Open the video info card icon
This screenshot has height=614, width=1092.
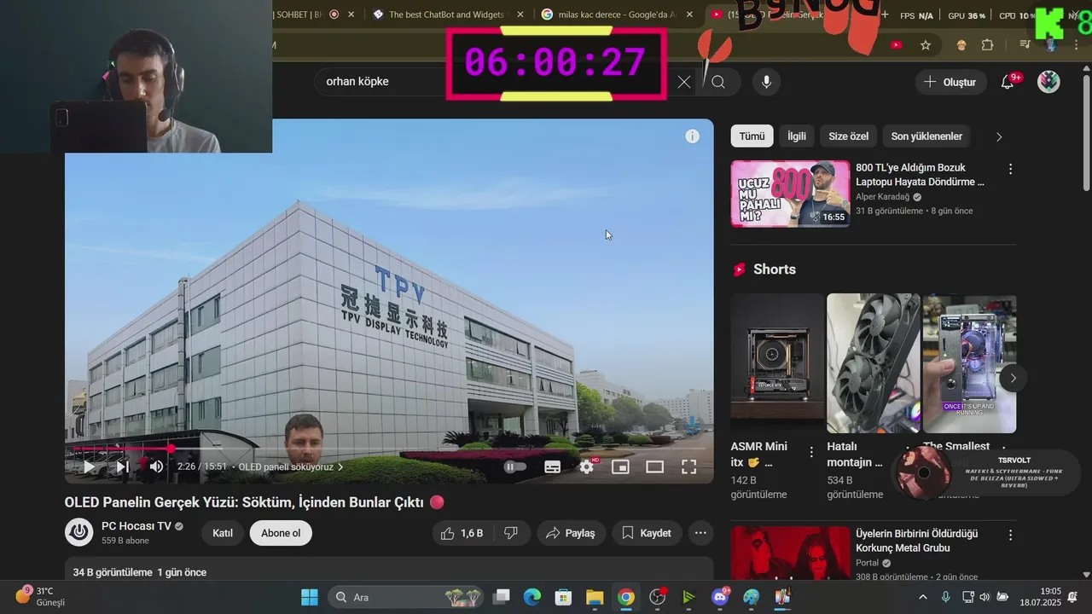[692, 136]
